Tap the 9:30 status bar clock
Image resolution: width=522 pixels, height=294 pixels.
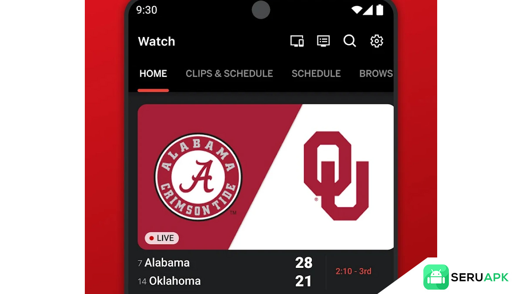point(147,10)
